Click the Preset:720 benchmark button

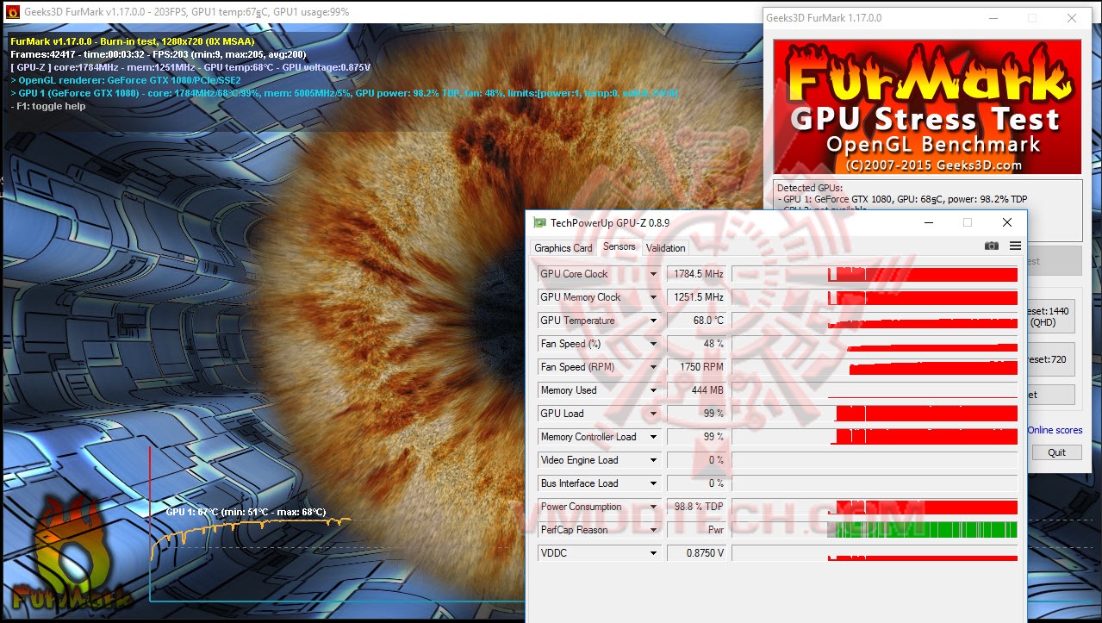1050,359
